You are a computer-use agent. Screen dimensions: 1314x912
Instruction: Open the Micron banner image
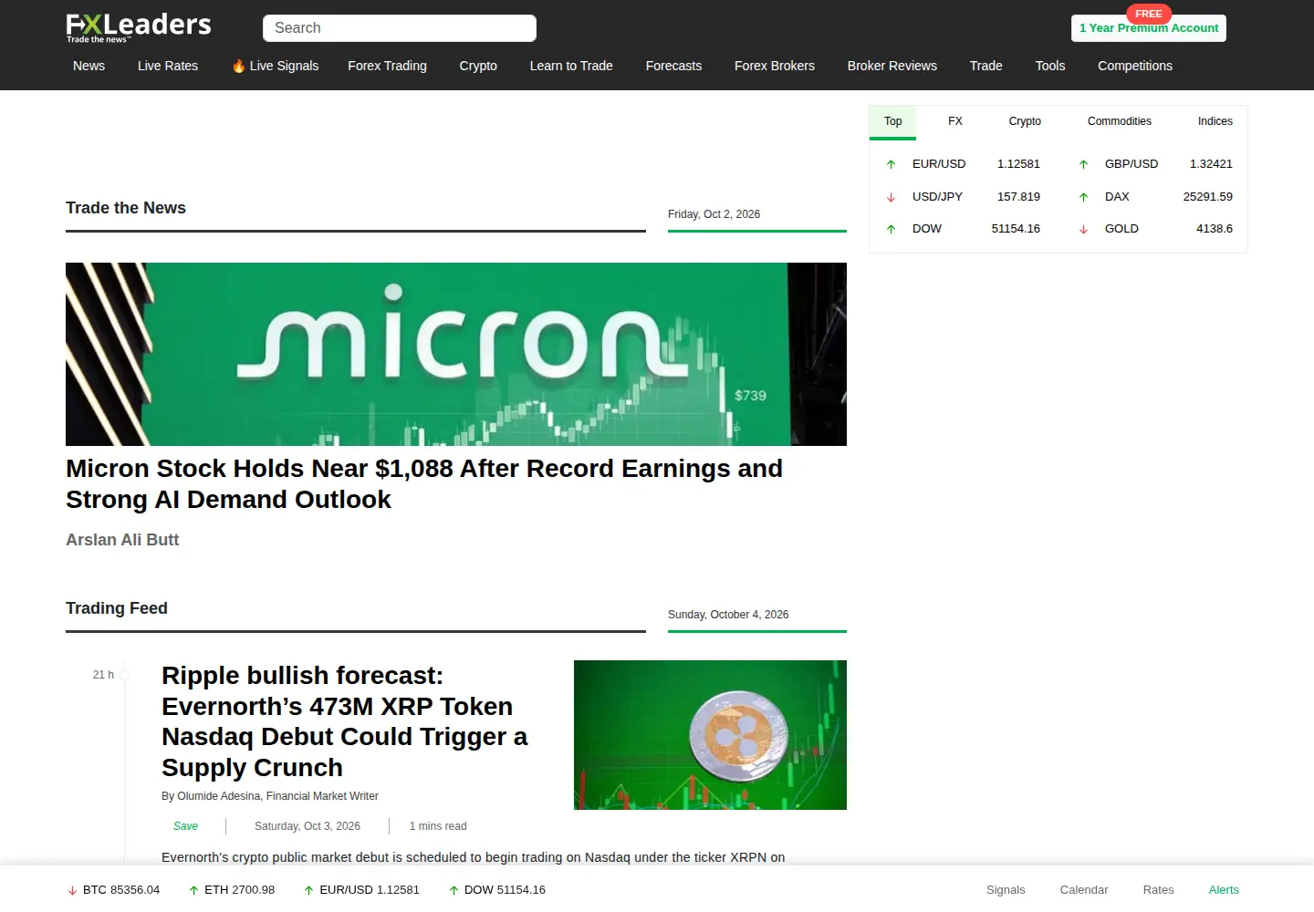click(x=456, y=354)
